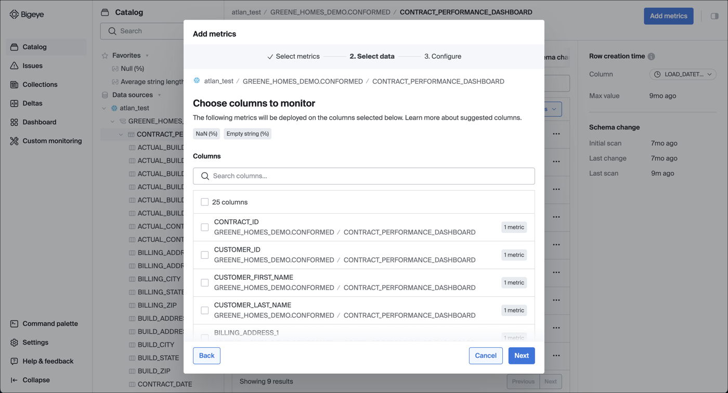Open Deltas in the sidebar

point(46,103)
